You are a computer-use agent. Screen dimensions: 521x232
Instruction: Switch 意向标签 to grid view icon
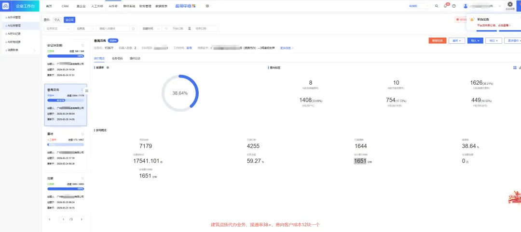pyautogui.click(x=515, y=67)
